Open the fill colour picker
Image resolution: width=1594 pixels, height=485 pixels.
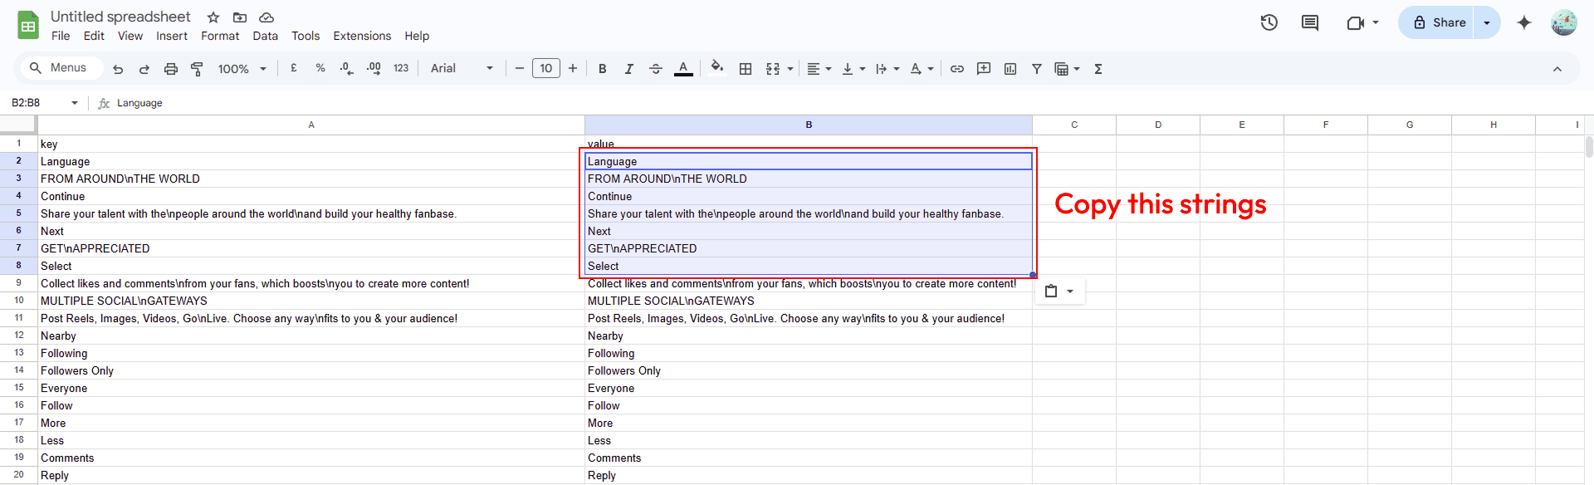pos(717,69)
